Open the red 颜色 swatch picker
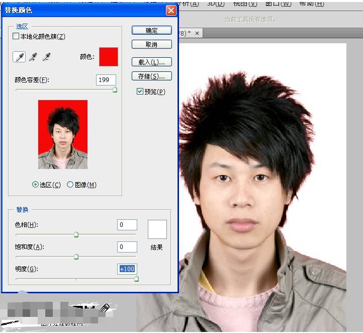 coord(109,57)
